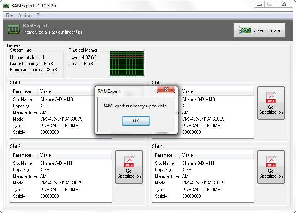Select DDR3/4 @ 1600MHz type in Slot 2
This screenshot has height=213, width=296.
tap(61, 190)
